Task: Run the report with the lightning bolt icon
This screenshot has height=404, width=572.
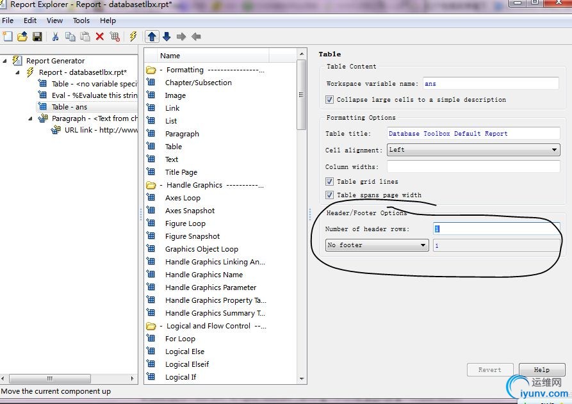Action: (133, 36)
